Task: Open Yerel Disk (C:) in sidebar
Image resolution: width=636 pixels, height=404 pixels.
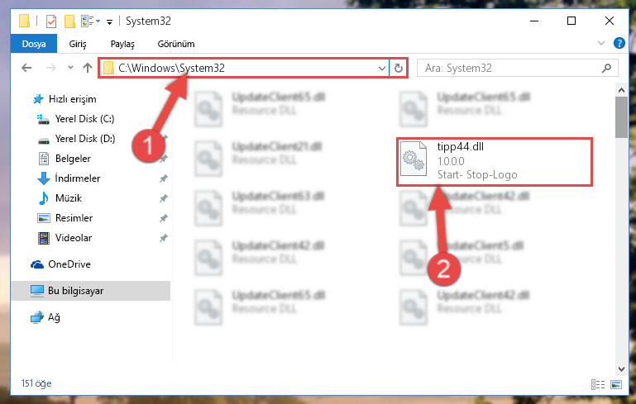Action: (84, 119)
